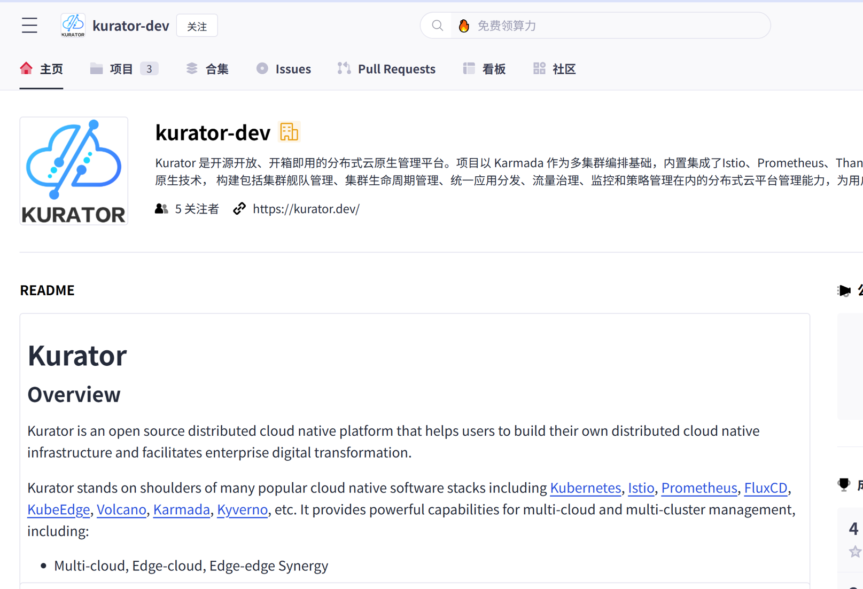Image resolution: width=863 pixels, height=589 pixels.
Task: Click the Kurator README title
Action: pos(77,355)
